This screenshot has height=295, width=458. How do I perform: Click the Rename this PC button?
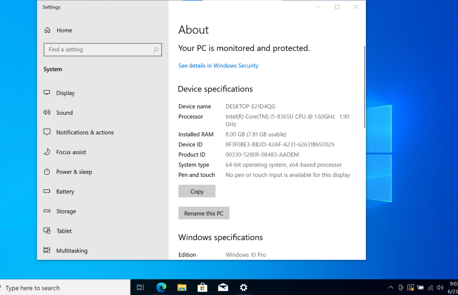pos(204,213)
